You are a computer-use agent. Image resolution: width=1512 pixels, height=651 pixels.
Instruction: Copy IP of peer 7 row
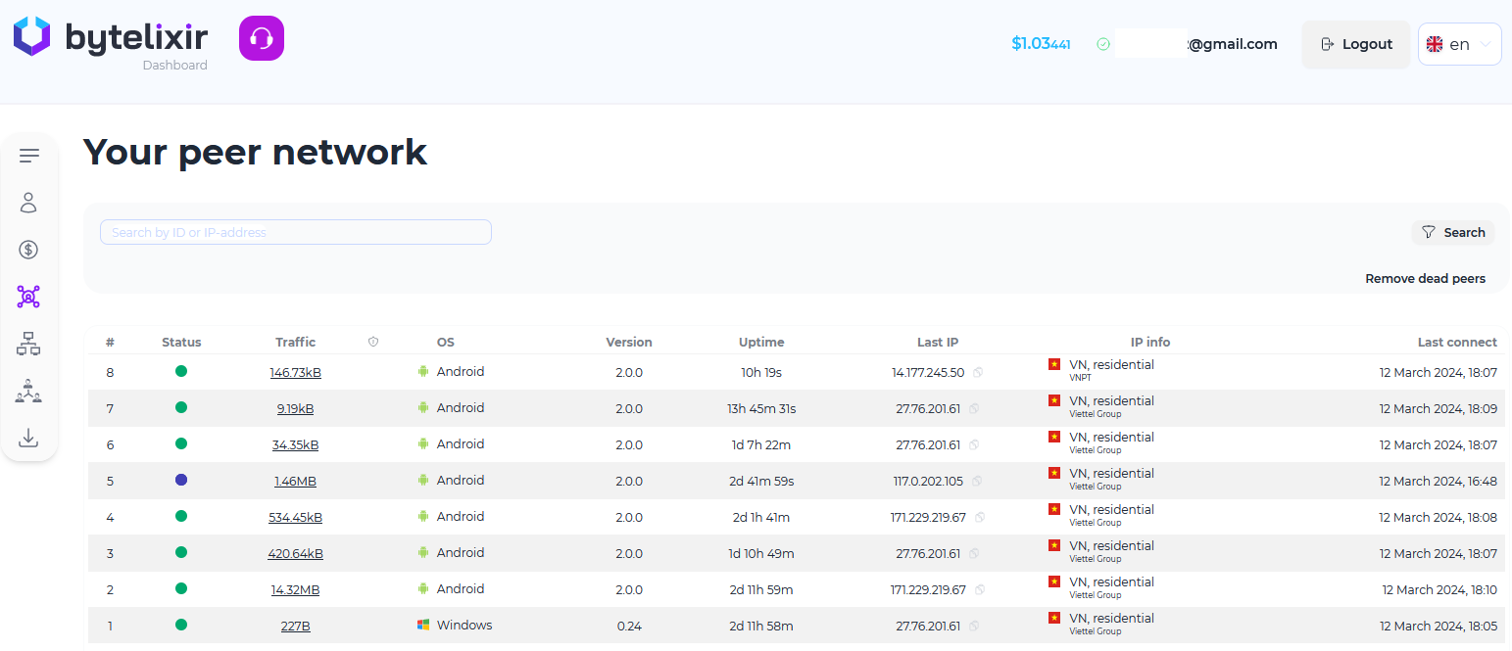click(974, 409)
